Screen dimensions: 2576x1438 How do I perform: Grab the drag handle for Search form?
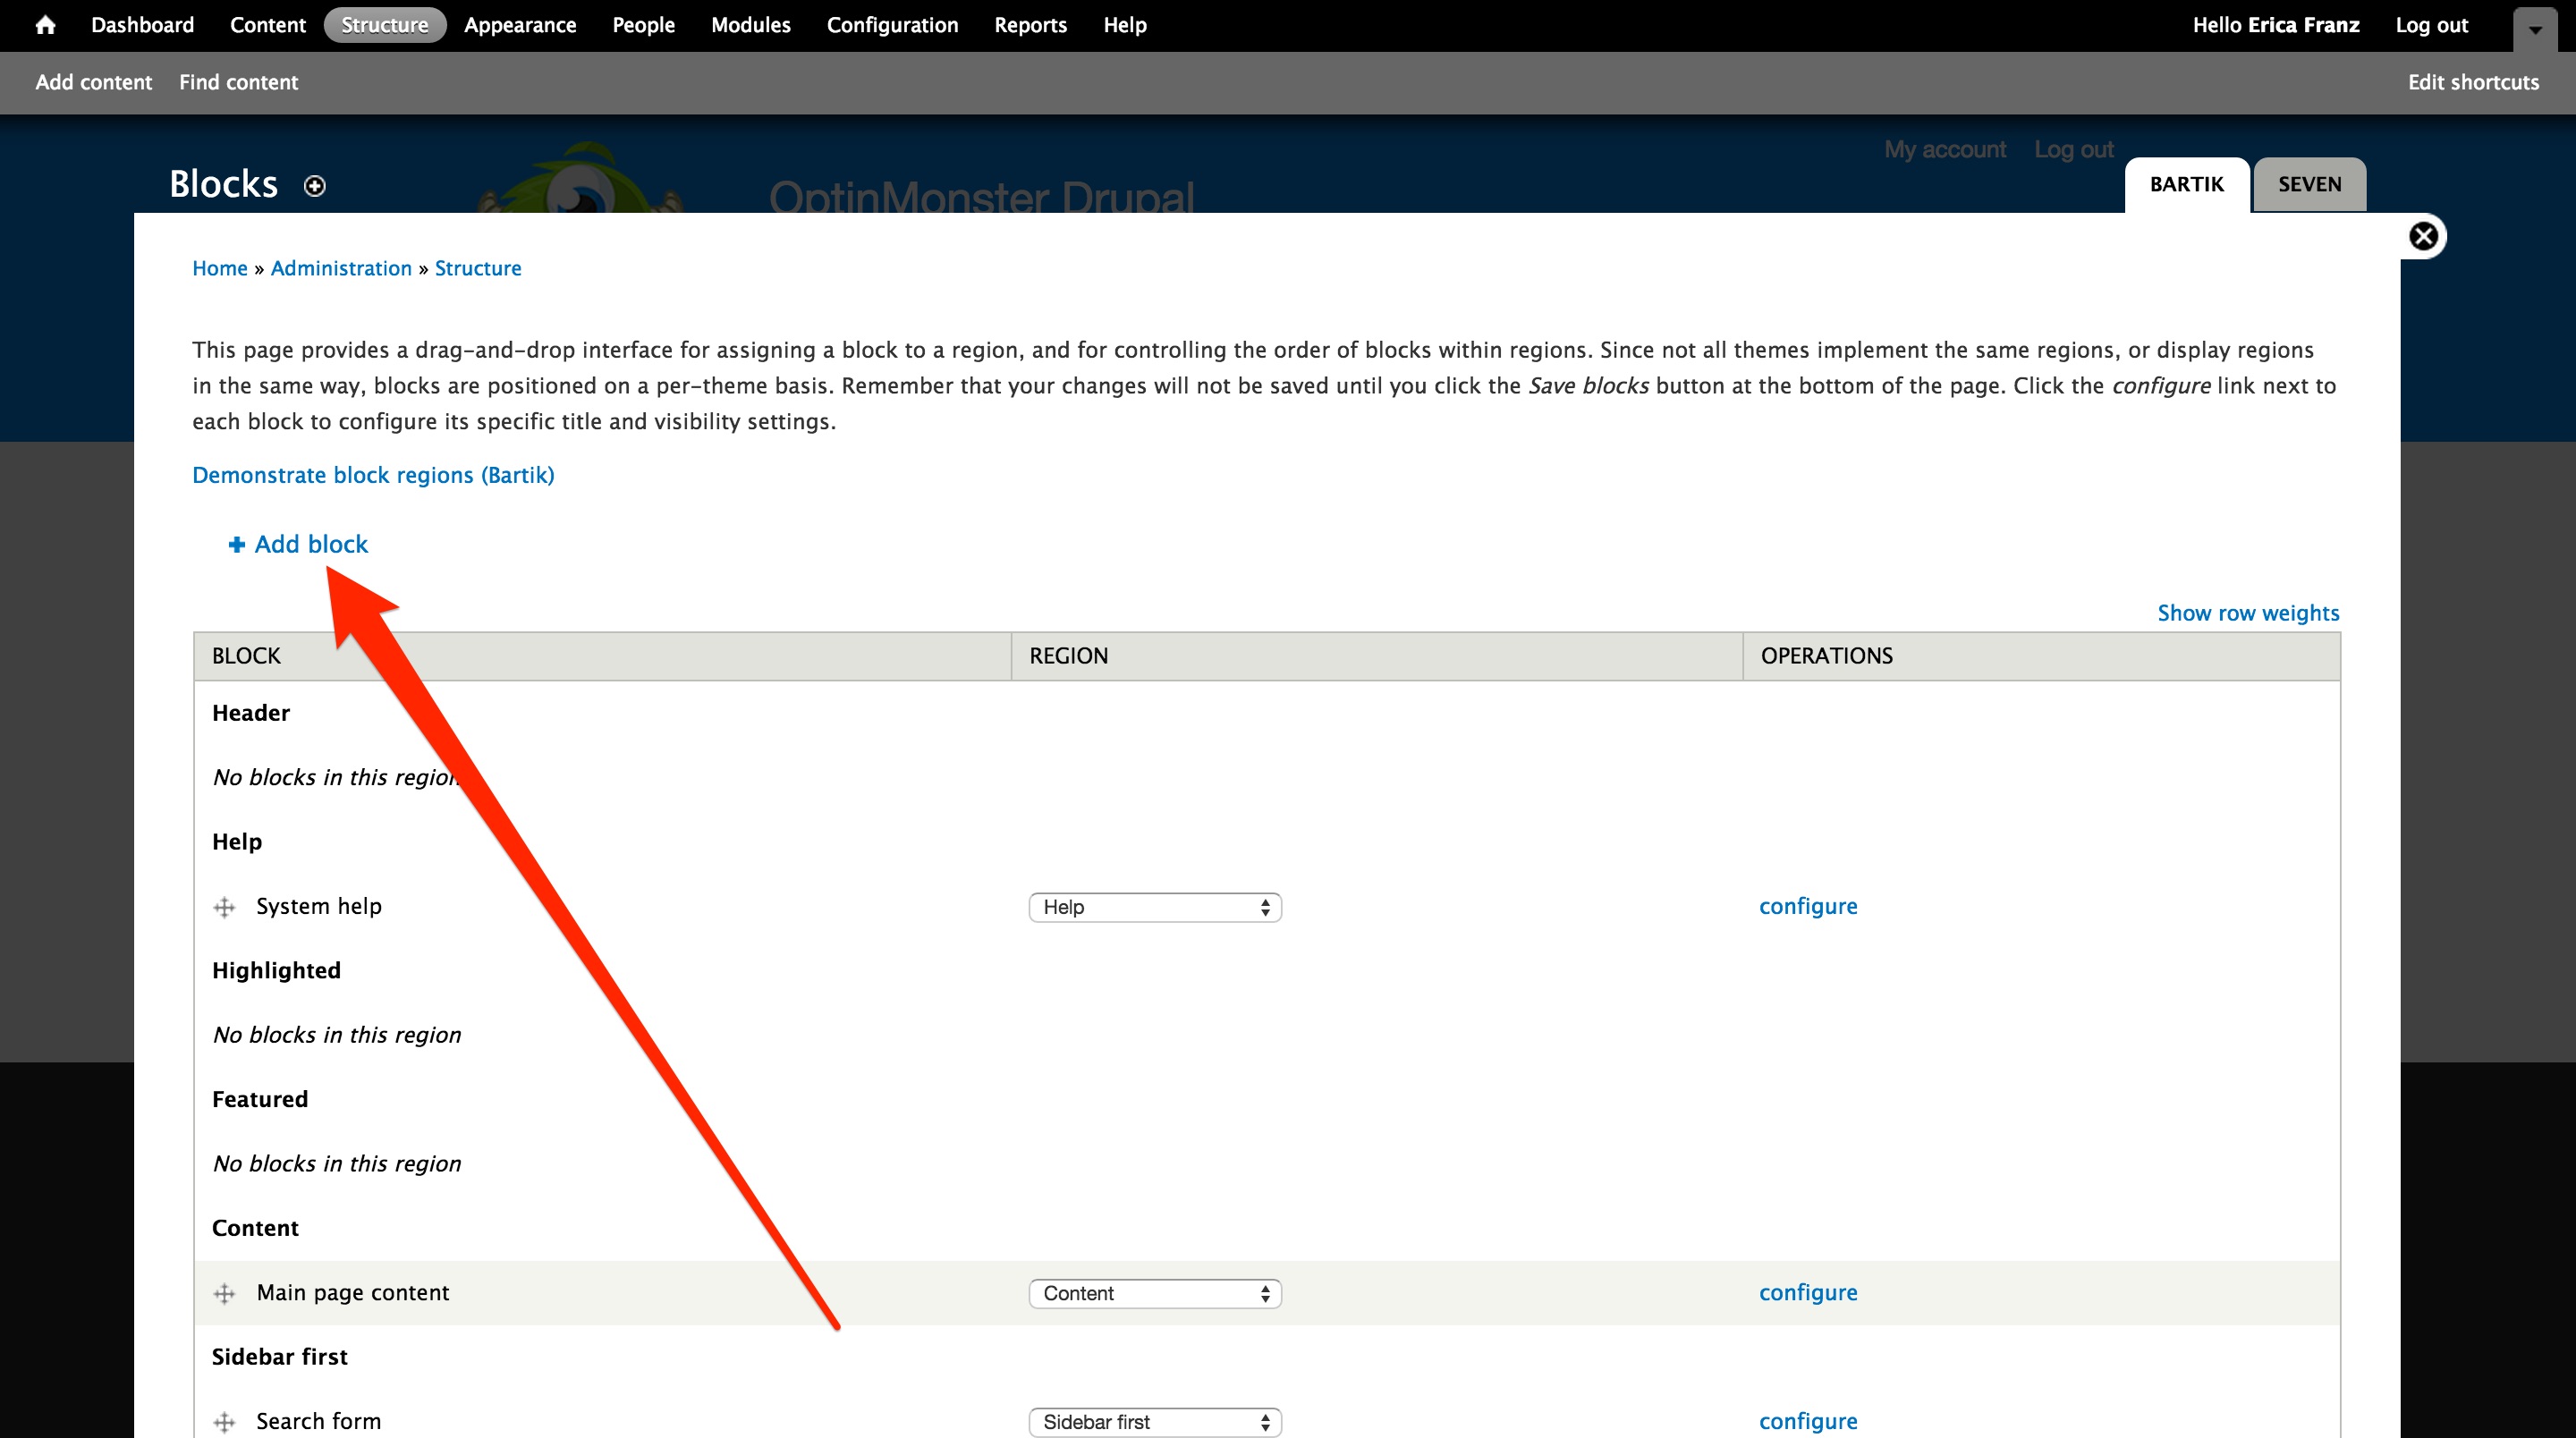click(225, 1422)
